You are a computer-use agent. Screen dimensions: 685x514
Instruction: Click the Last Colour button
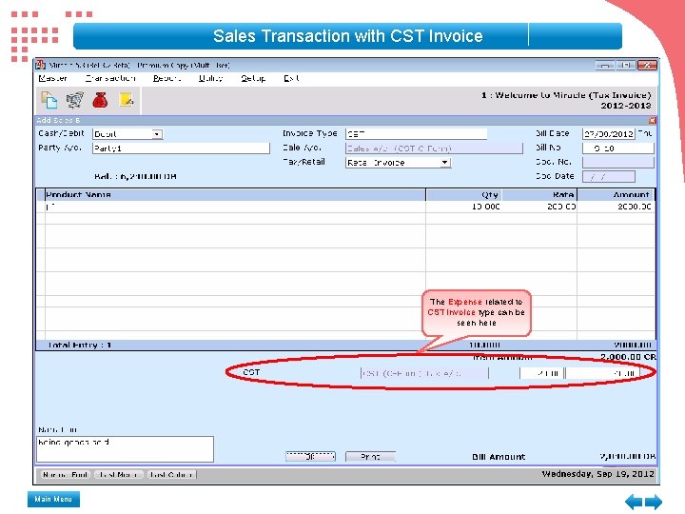point(171,475)
